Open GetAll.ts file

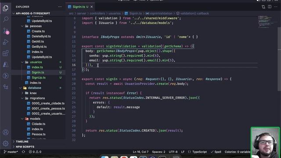click(38, 42)
